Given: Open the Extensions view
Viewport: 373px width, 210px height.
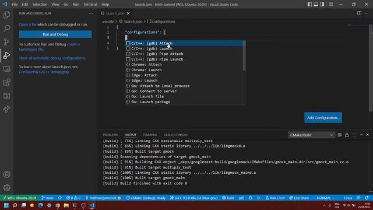Looking at the screenshot, I should point(6,82).
